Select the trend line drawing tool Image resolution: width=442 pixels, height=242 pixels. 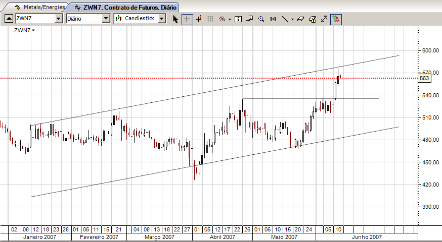click(x=285, y=19)
